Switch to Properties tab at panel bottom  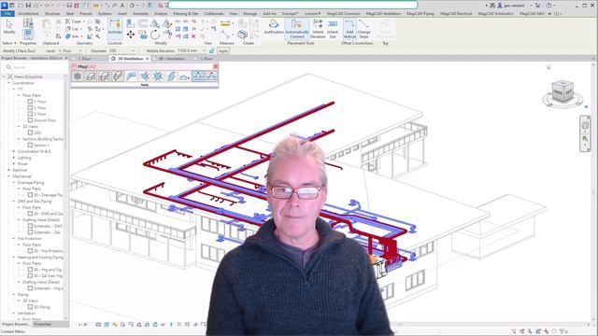point(42,324)
